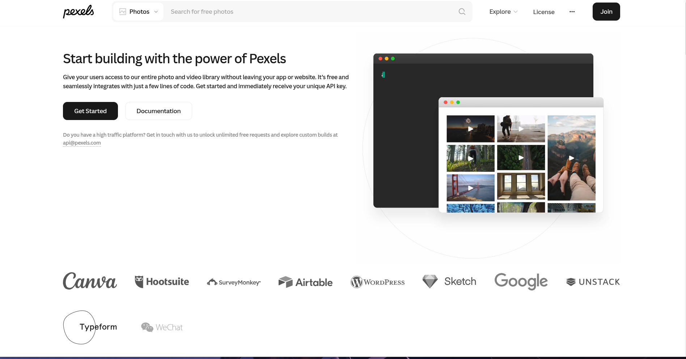This screenshot has width=686, height=359.
Task: Click the Google logo
Action: coord(521,281)
